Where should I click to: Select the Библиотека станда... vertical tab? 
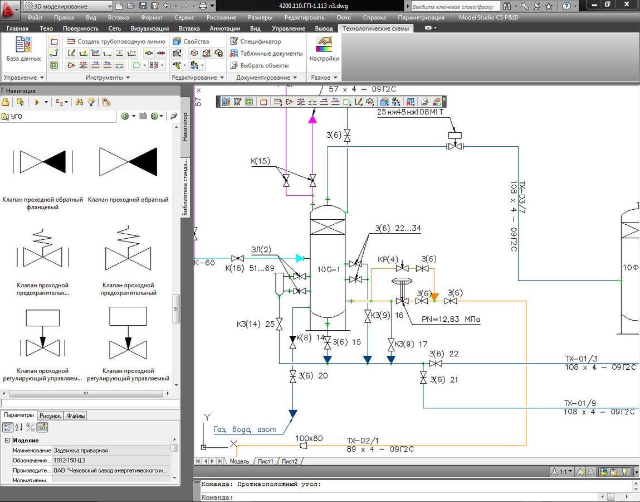pos(185,187)
